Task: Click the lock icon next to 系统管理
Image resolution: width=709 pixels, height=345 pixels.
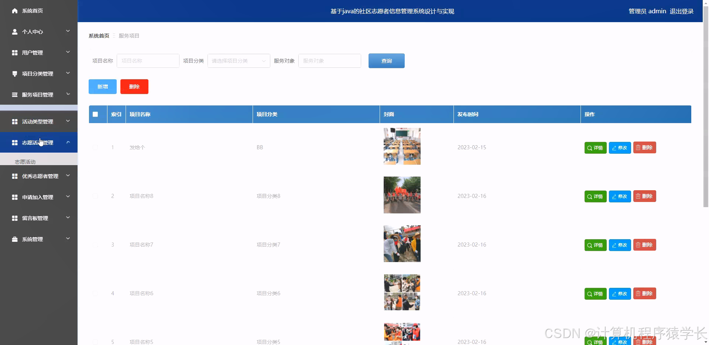Action: pyautogui.click(x=15, y=239)
